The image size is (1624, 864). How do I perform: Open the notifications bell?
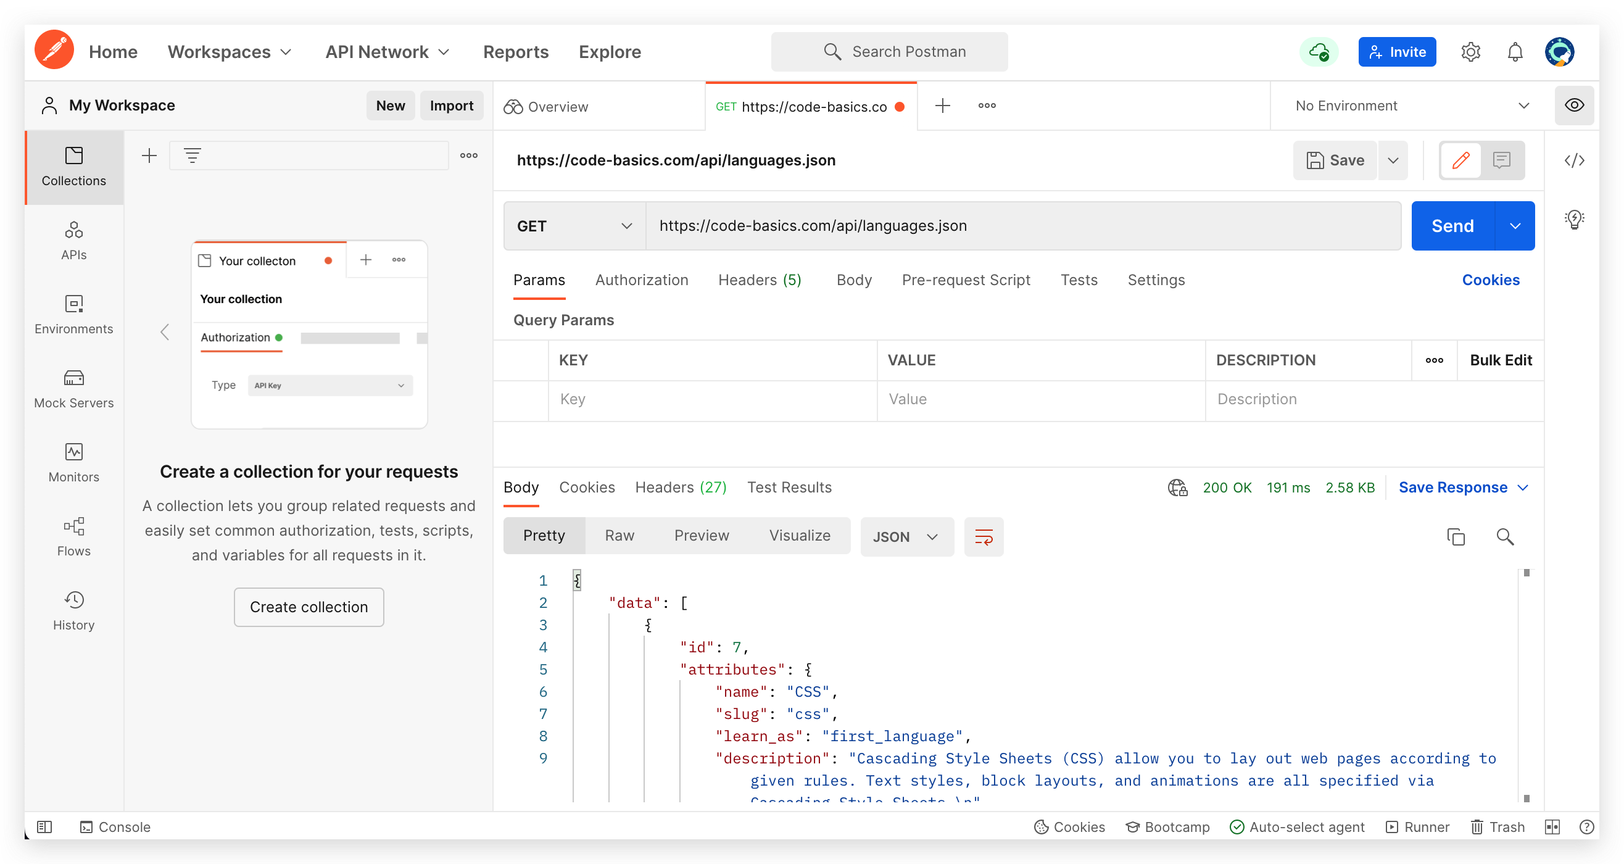tap(1515, 52)
